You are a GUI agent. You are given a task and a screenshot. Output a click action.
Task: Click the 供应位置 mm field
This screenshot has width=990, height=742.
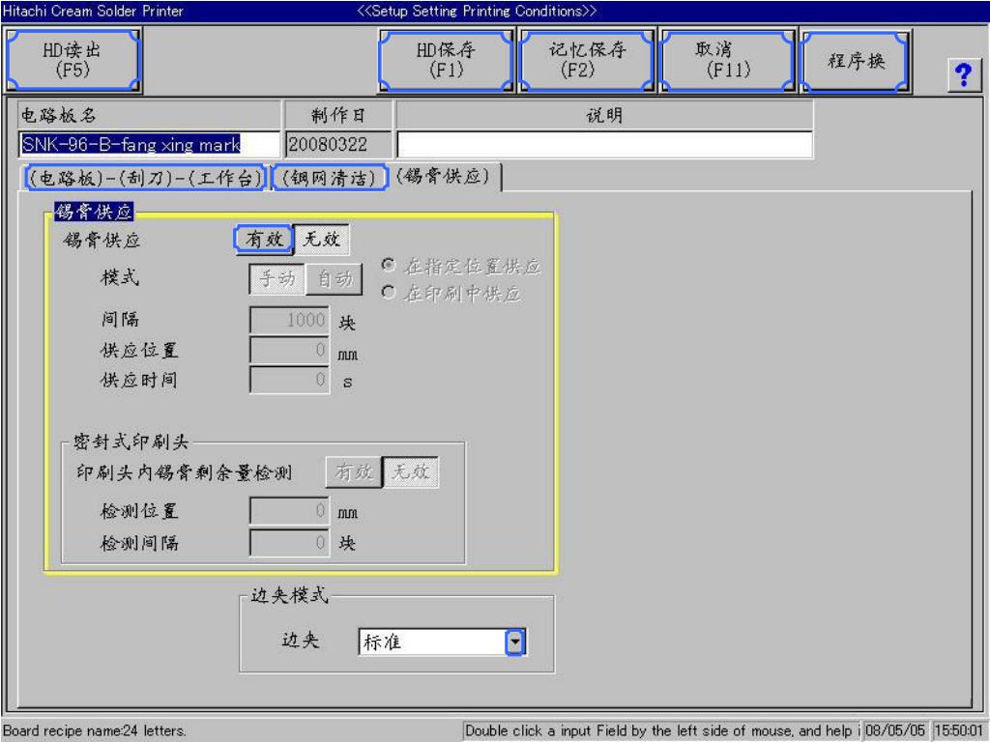coord(289,350)
